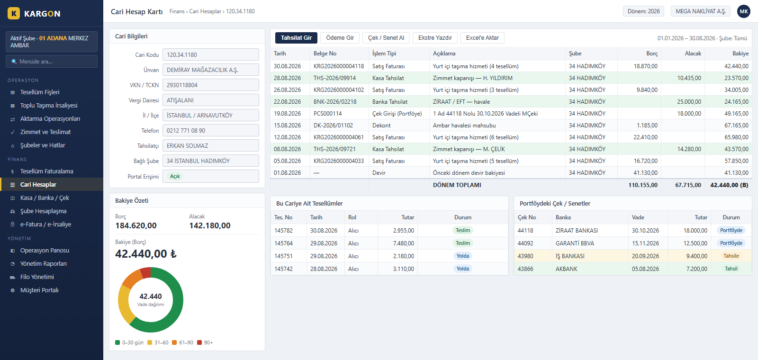The image size is (758, 360).
Task: Open the MK user avatar menu
Action: click(744, 11)
